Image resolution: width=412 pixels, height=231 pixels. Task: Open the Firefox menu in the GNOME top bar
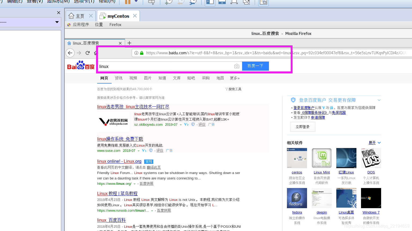click(115, 24)
